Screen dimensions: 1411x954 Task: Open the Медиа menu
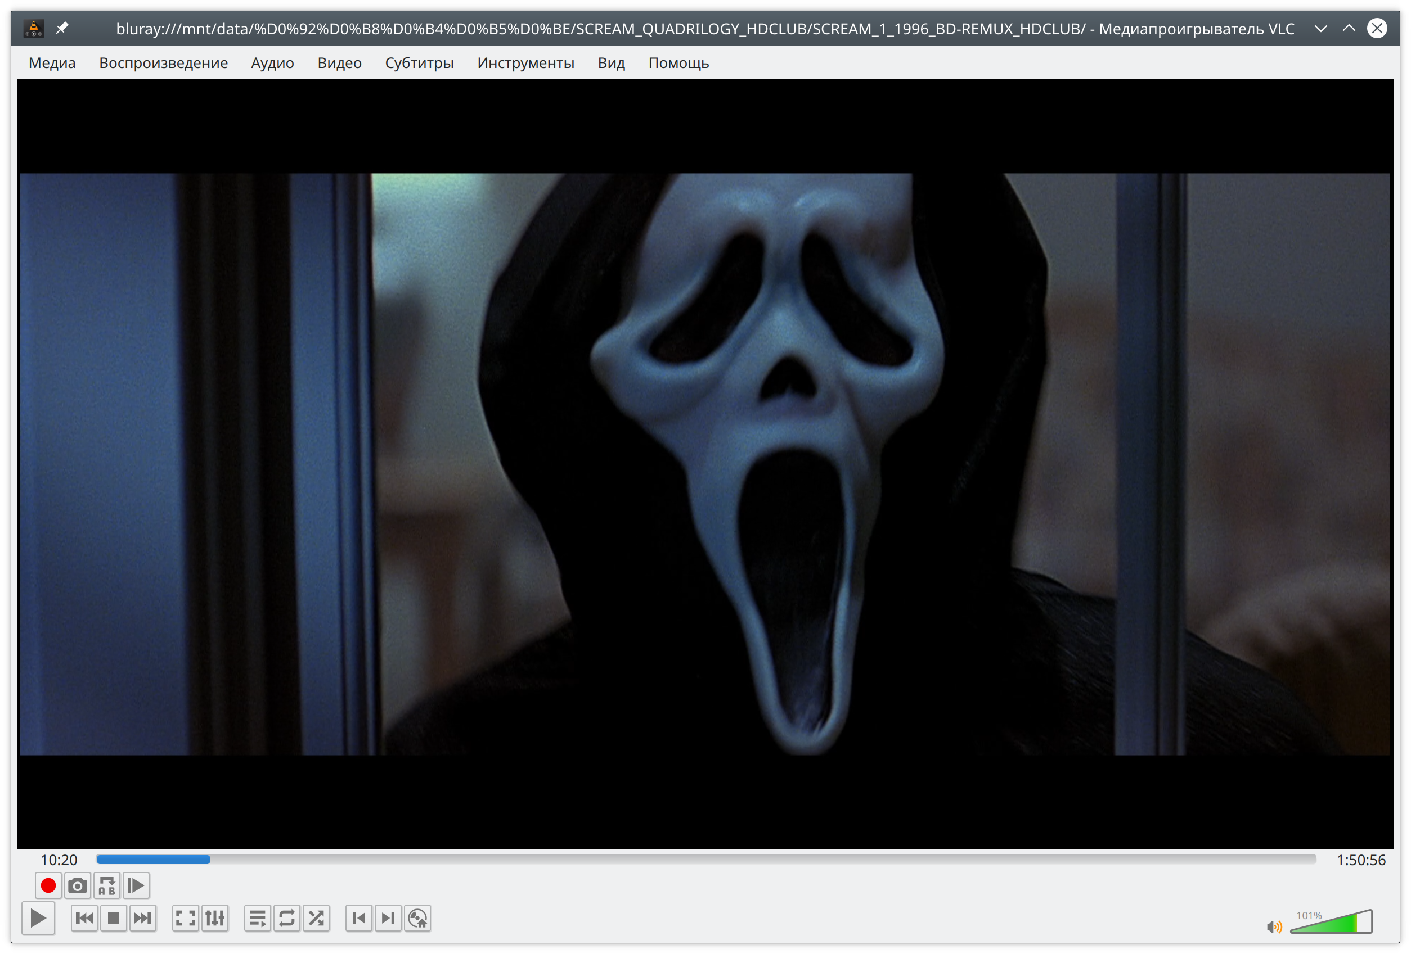tap(52, 63)
